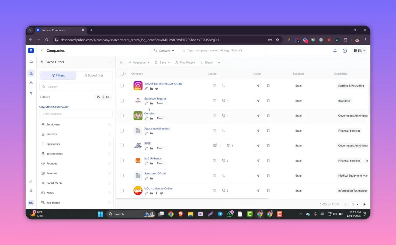Screen dimensions: 396x245
Task: Check the VAGAS DE EMPREGOS OC checkbox
Action: (x=122, y=86)
